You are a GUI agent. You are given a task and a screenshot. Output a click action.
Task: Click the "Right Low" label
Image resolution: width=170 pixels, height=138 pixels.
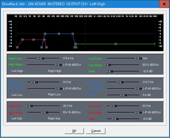(54, 94)
